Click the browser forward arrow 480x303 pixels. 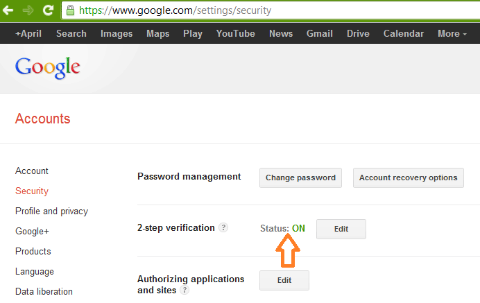pos(28,10)
